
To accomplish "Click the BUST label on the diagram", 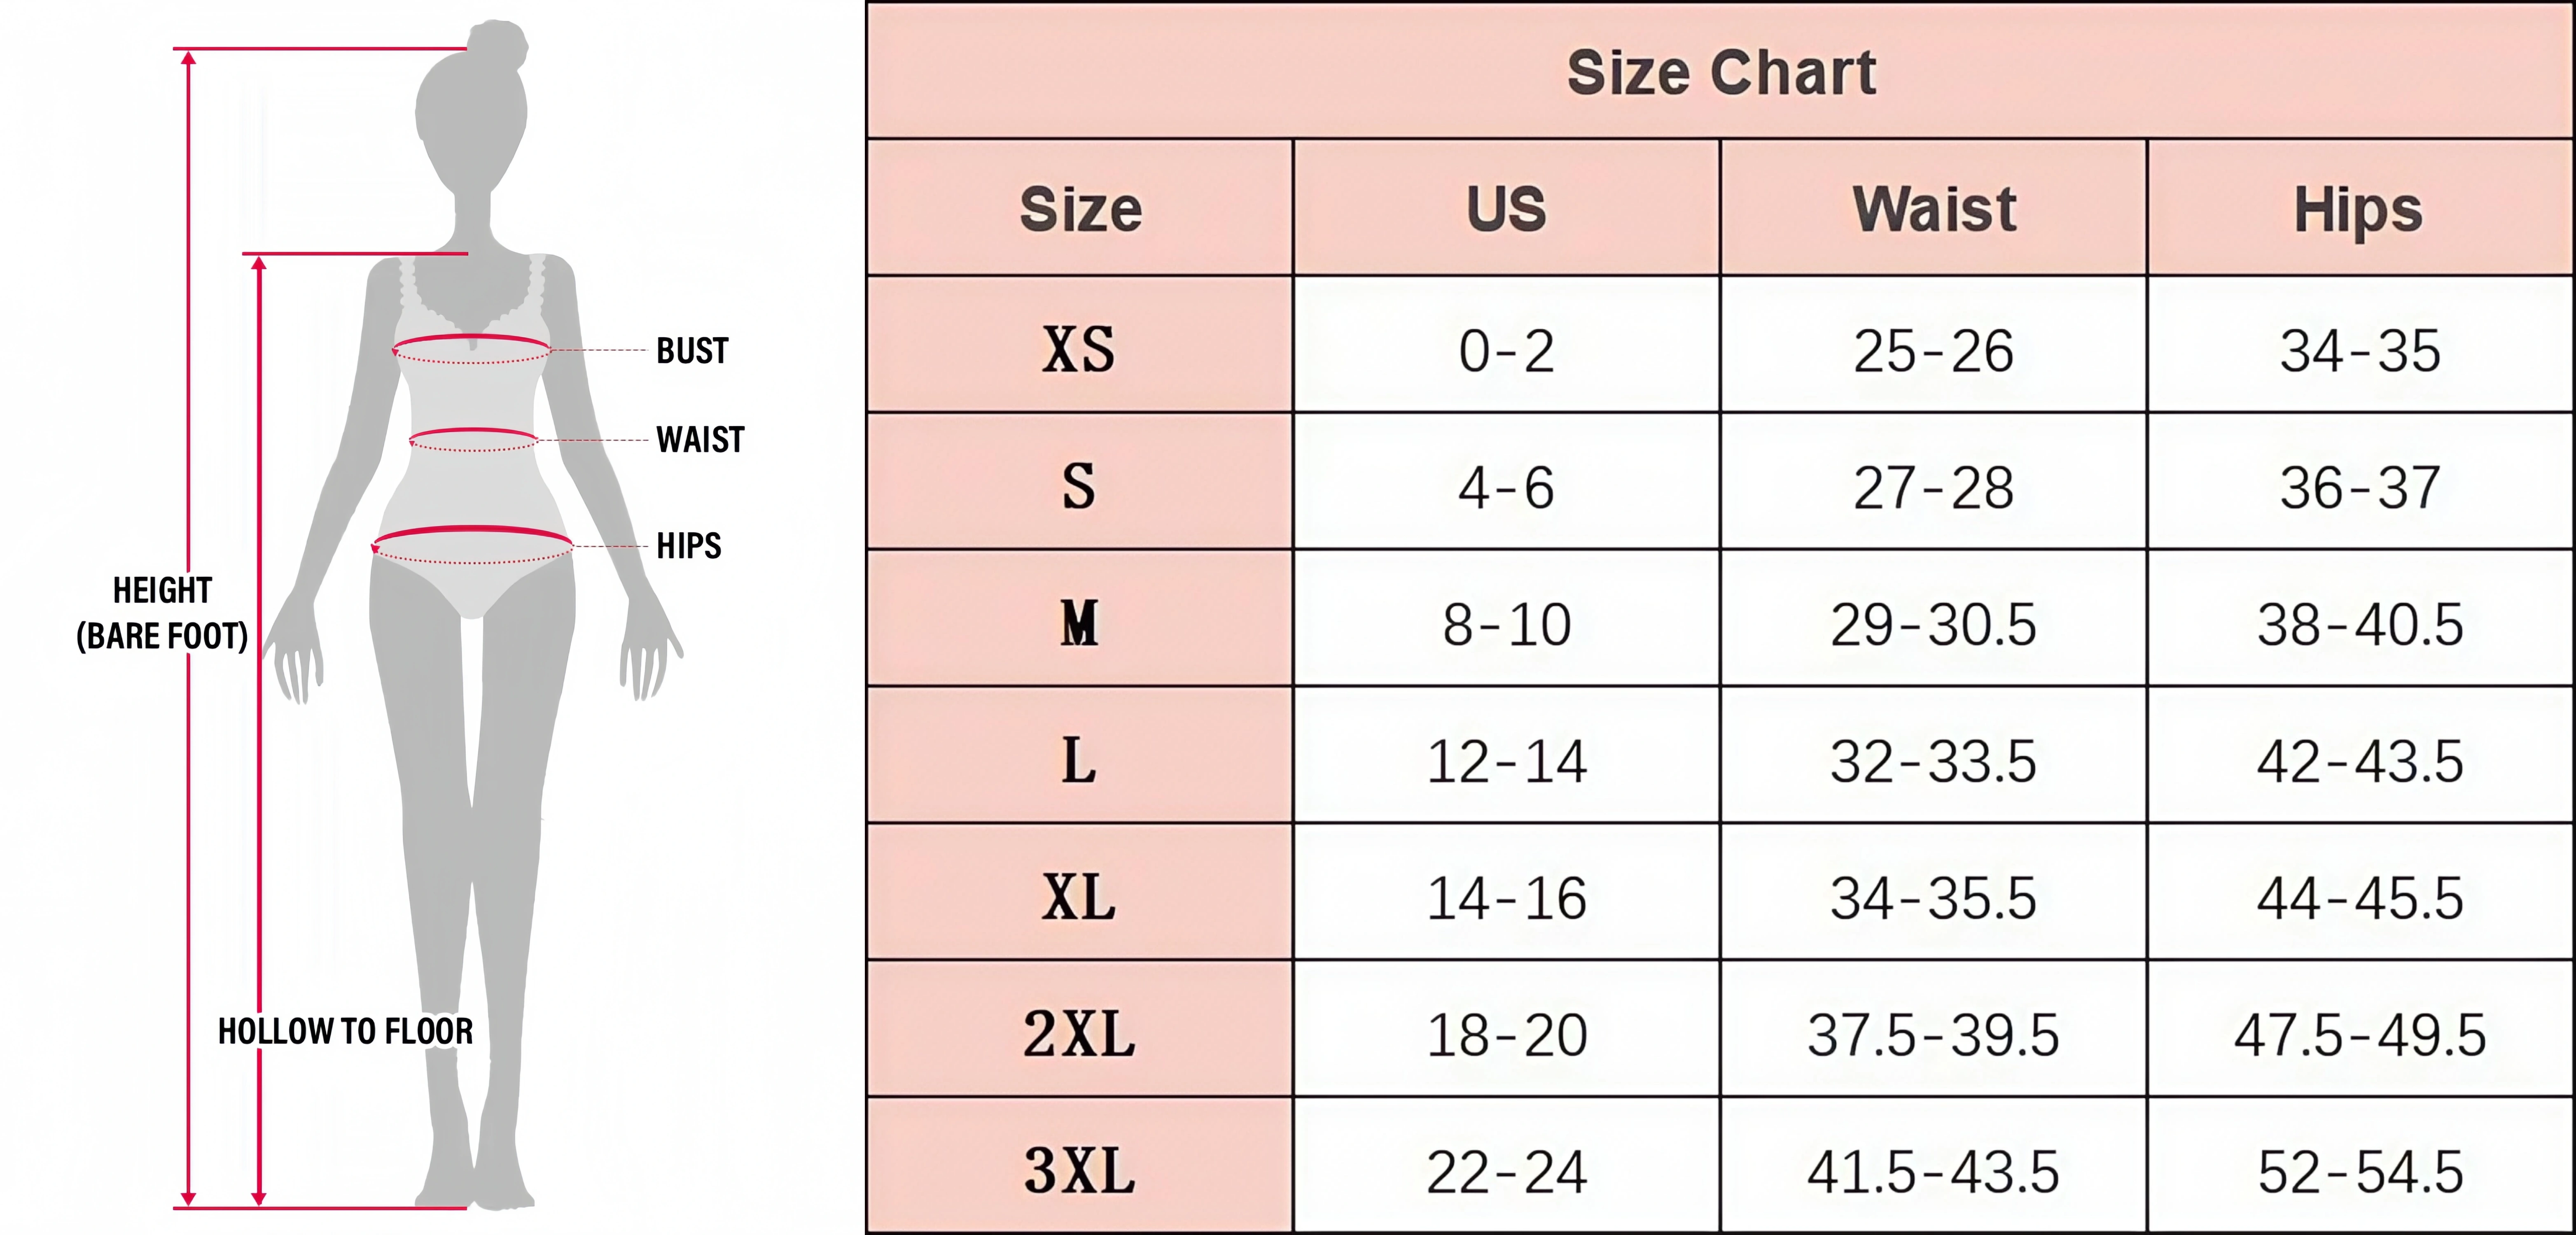I will coord(692,351).
